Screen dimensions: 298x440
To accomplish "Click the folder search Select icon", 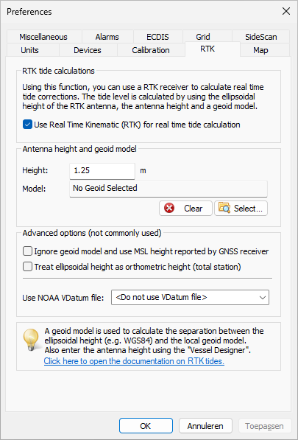I will tap(224, 208).
